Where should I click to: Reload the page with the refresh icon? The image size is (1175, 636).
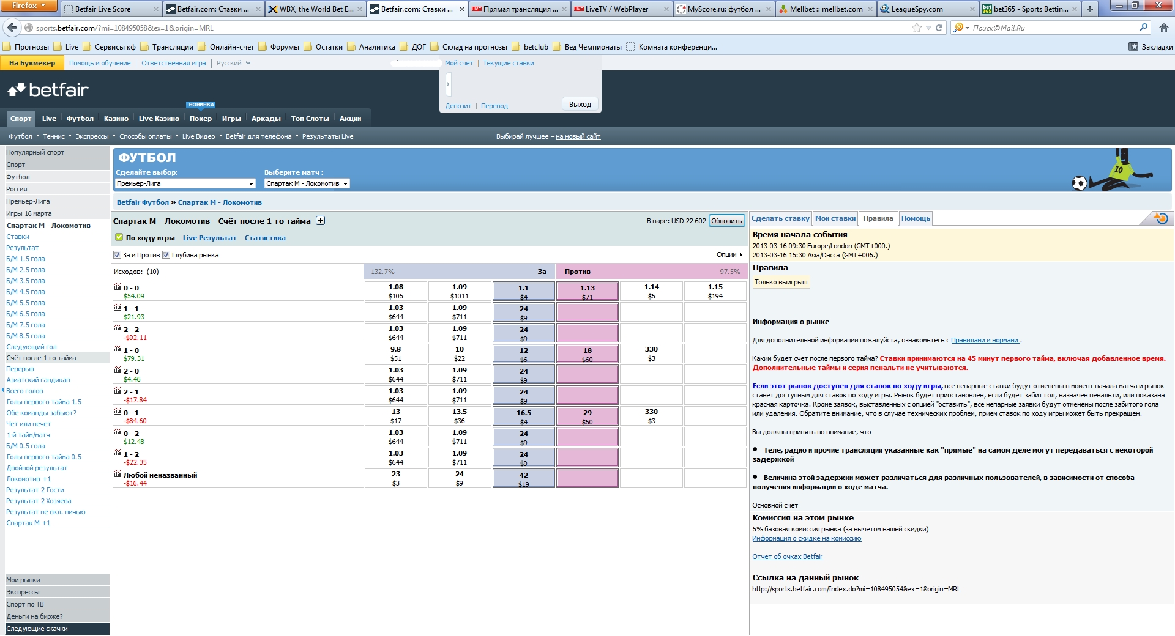click(939, 28)
